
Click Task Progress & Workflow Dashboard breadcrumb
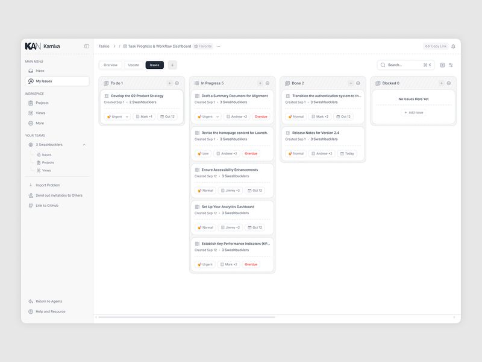click(x=157, y=46)
